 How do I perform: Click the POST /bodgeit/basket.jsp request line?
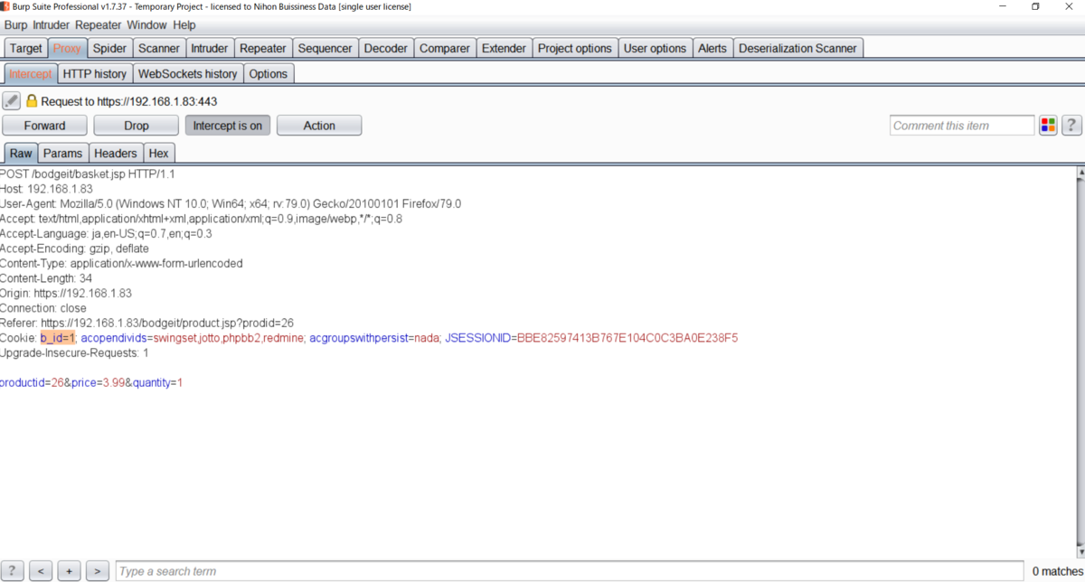[x=88, y=174]
